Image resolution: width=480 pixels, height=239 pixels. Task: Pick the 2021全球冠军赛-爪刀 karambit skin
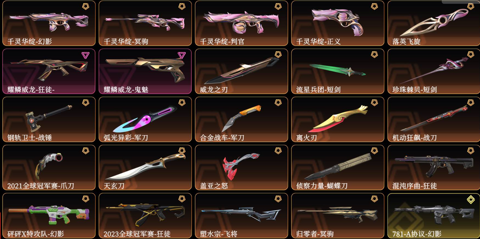coord(49,167)
